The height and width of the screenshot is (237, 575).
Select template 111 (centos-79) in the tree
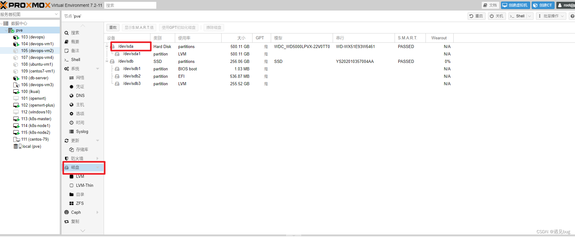(x=30, y=139)
